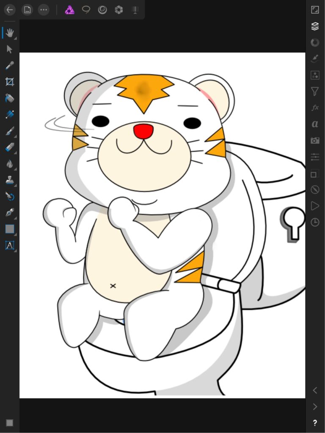Select the Move tool arrow

9,49
